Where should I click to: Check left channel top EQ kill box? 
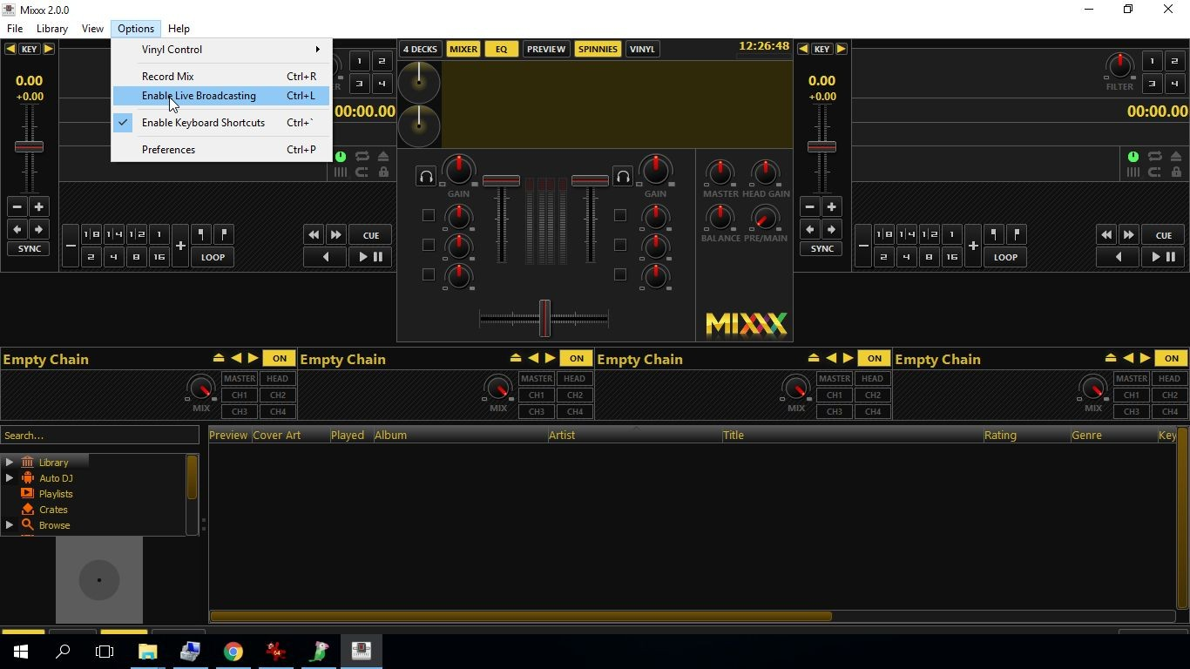click(x=429, y=215)
